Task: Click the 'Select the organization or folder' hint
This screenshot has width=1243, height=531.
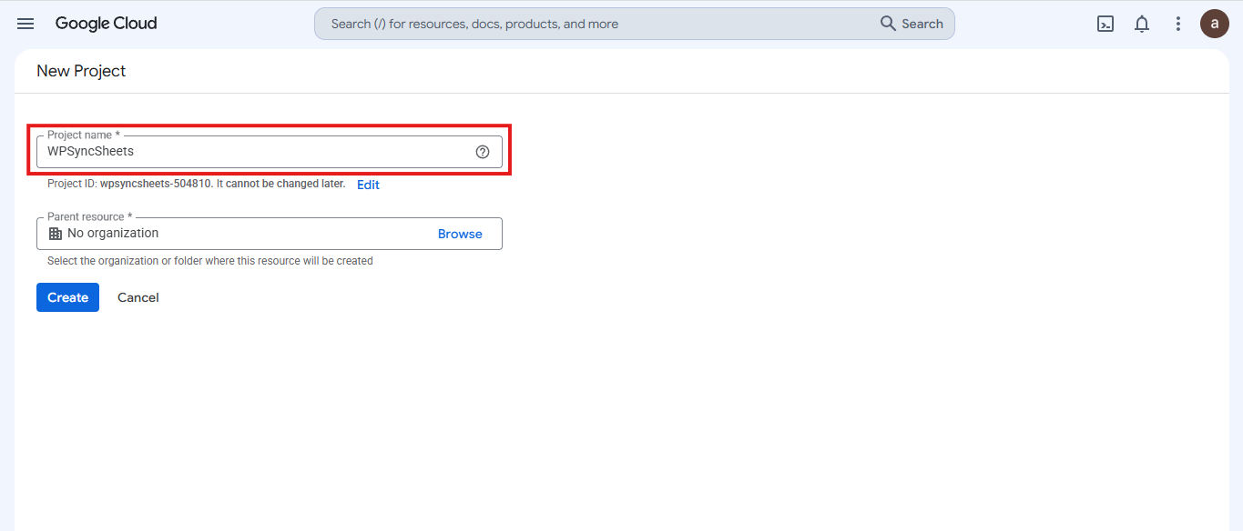Action: coord(210,261)
